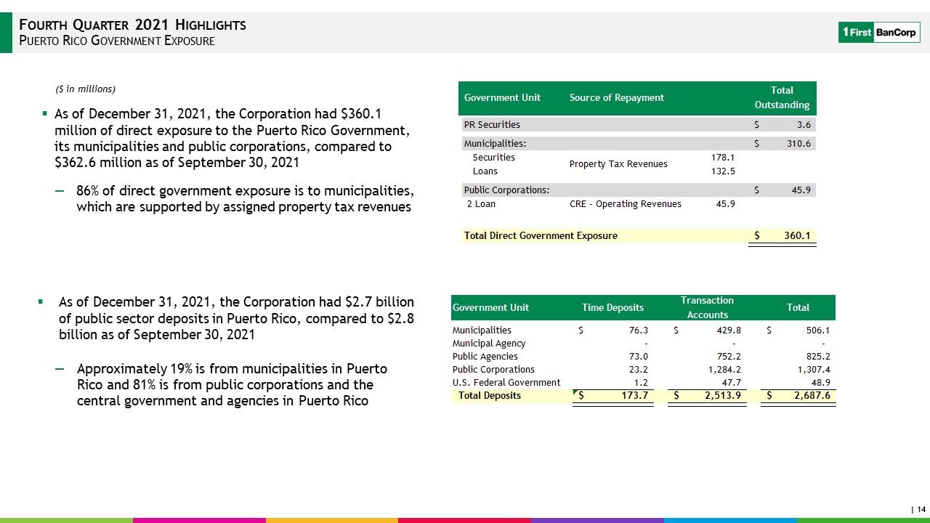The width and height of the screenshot is (930, 523).
Task: Click the page number 14
Action: click(921, 510)
